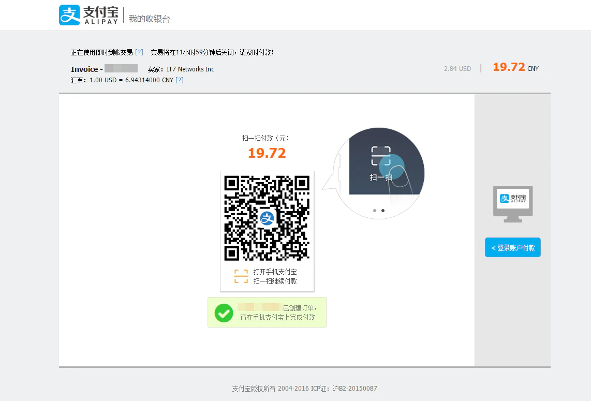Click the copyright footer text ICP证 沪B2-20150087

pyautogui.click(x=344, y=388)
